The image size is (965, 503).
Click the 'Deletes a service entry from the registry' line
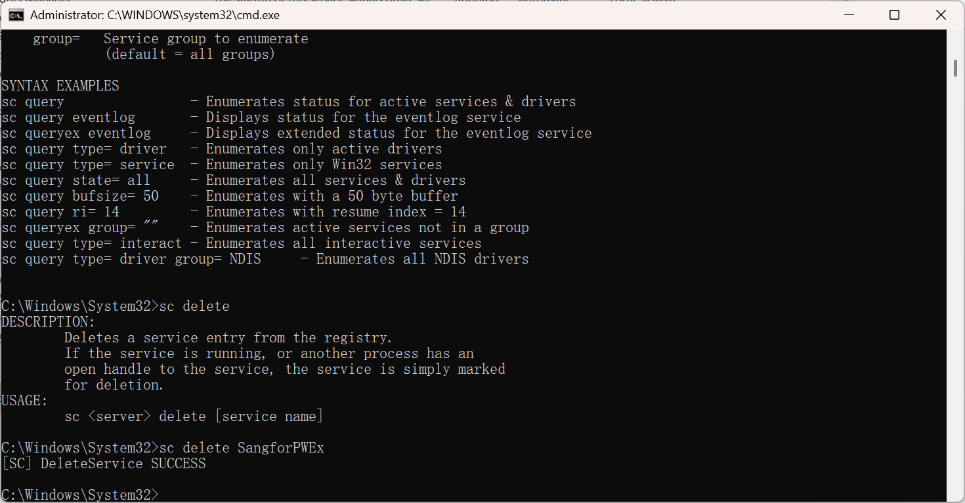click(228, 338)
